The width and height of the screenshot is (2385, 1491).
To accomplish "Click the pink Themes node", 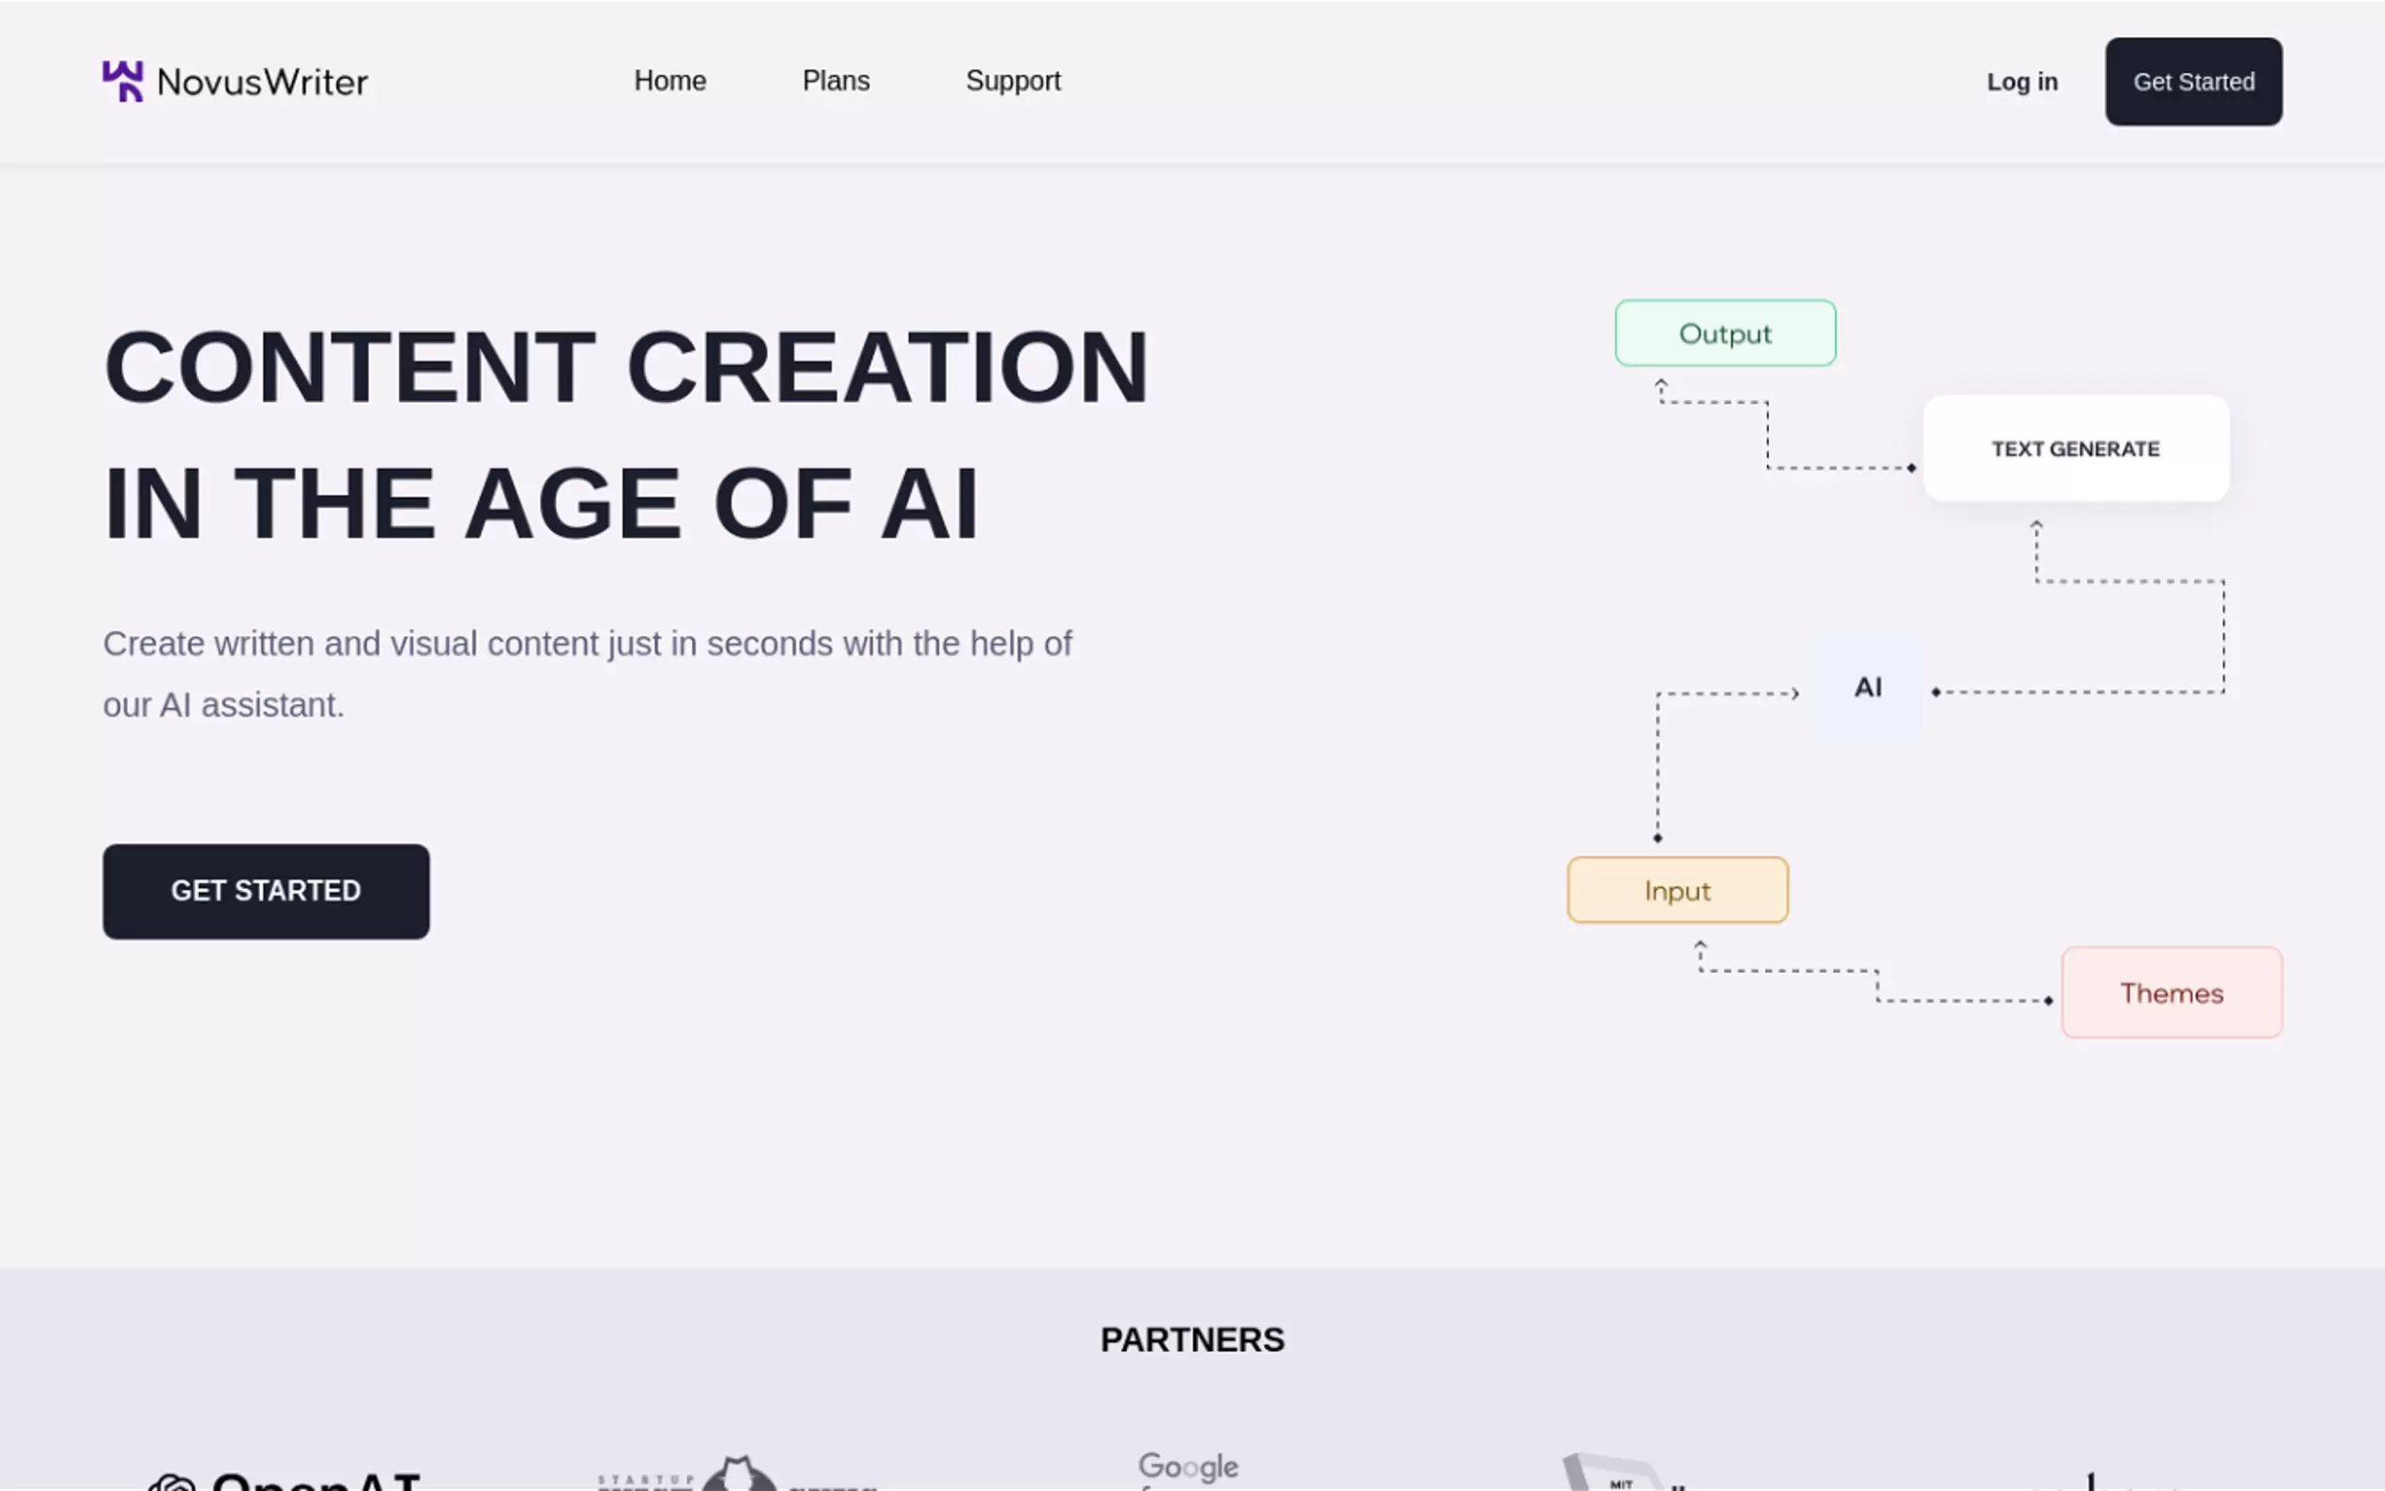I will click(x=2170, y=992).
